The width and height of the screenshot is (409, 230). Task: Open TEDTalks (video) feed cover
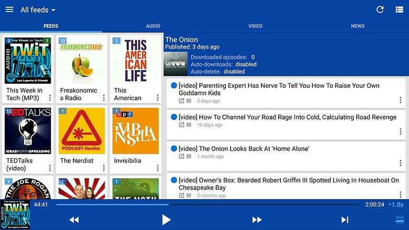pos(28,131)
